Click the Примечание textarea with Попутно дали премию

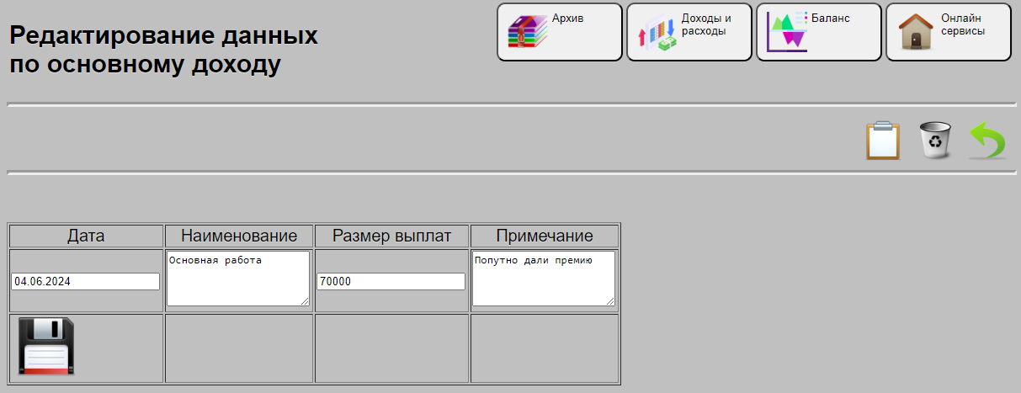click(x=544, y=279)
